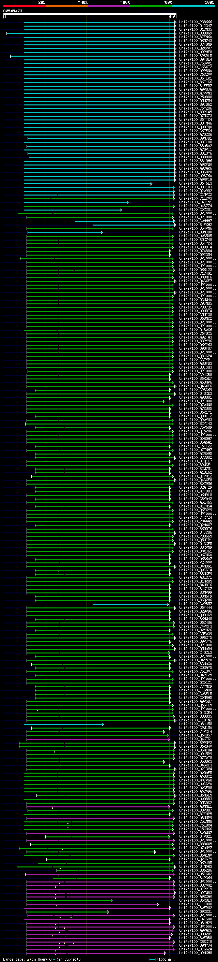Open hit UniRef100_A8JJ58

pos(196,724)
